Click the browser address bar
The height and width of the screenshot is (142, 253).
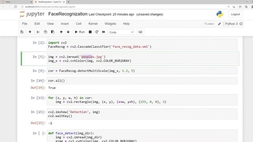pos(123,7)
